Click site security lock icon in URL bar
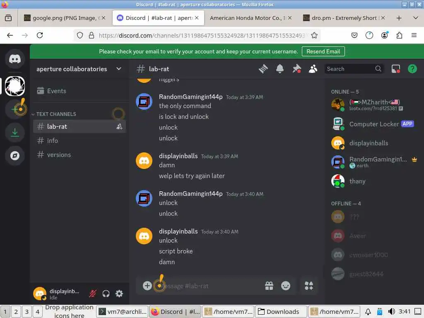This screenshot has height=318, width=424. (92, 36)
